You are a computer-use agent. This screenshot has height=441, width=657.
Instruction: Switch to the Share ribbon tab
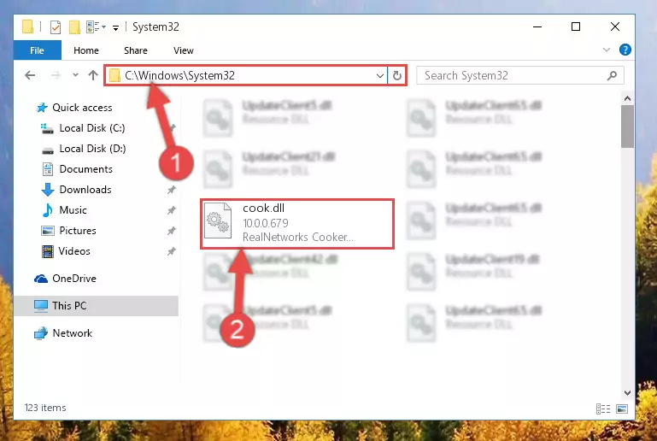coord(135,50)
